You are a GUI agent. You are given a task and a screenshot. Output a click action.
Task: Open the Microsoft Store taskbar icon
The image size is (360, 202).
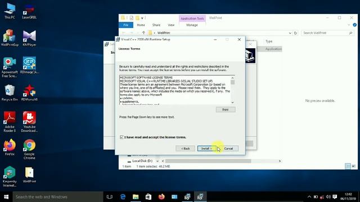click(148, 197)
